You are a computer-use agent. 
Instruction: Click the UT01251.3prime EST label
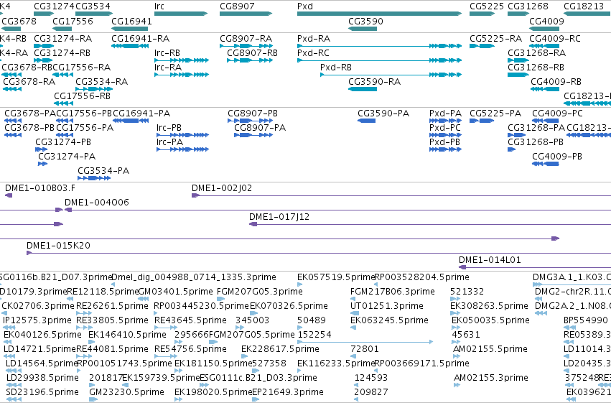click(x=386, y=306)
